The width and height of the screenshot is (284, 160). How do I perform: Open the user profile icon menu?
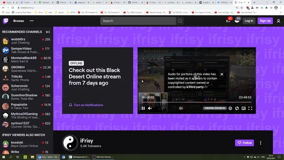278,21
